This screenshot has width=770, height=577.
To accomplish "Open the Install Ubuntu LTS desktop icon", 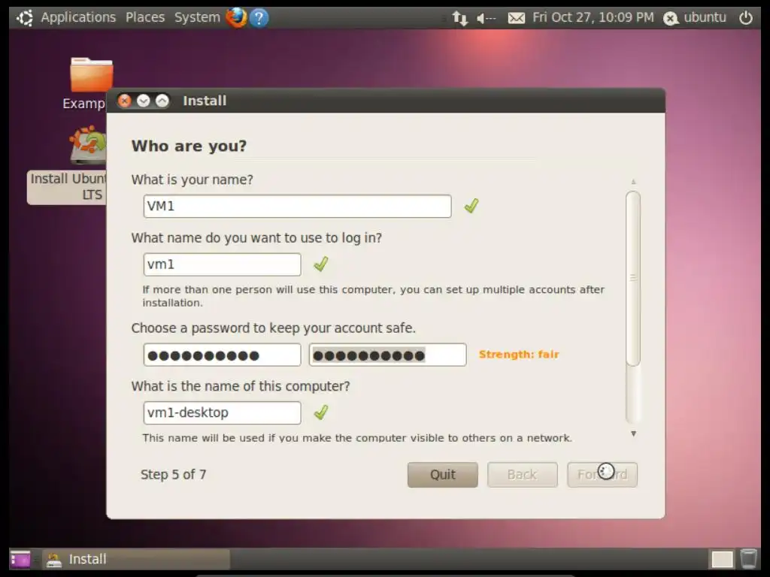I will tap(68, 165).
